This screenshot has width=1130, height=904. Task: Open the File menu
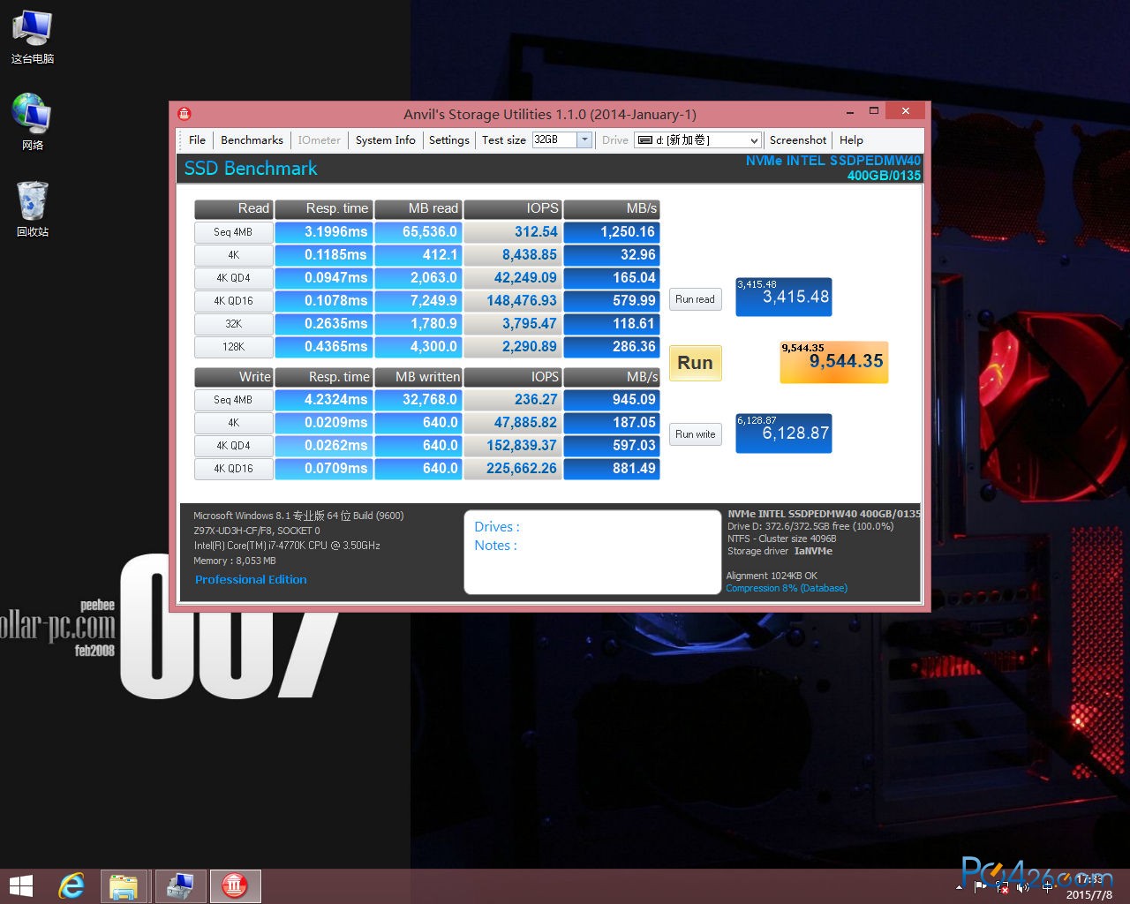(x=197, y=139)
